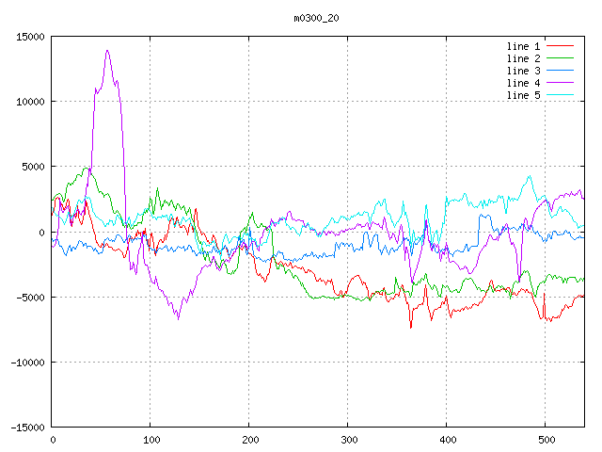Select the blue line sample in legend
This screenshot has width=602, height=452.
point(560,71)
